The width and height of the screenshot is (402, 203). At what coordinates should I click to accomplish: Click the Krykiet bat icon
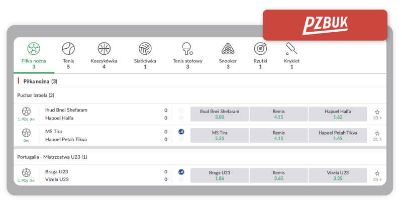point(291,49)
